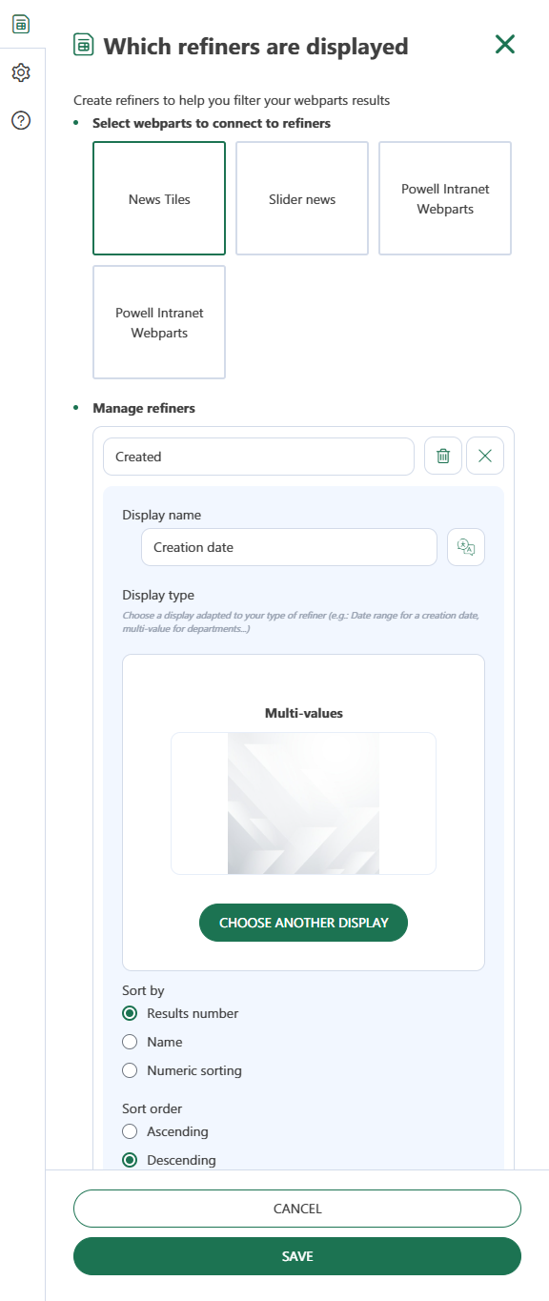Open the settings gear in sidebar
The width and height of the screenshot is (549, 1301).
21,72
